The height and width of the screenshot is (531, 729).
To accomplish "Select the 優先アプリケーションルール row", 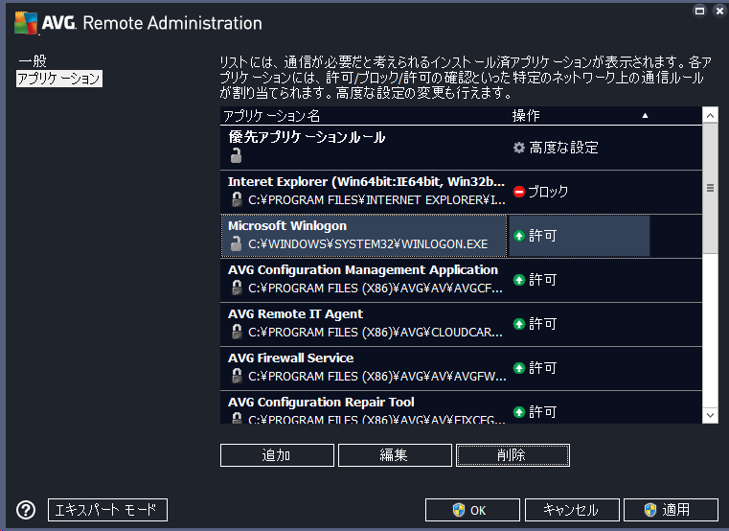I will (x=461, y=148).
